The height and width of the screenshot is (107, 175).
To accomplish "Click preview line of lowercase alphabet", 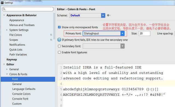I will pos(110,89).
